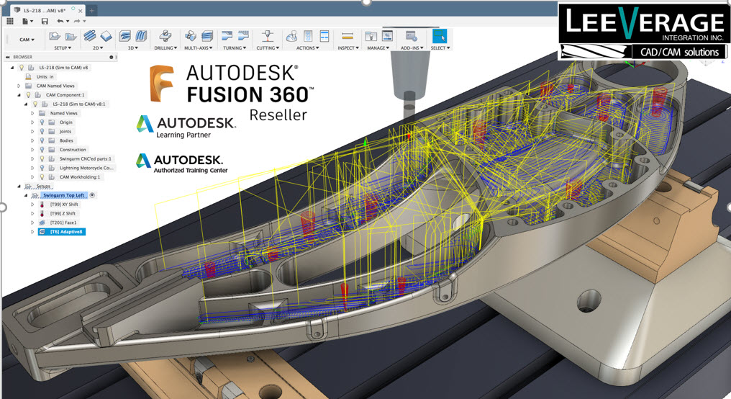The image size is (731, 399).
Task: Open the Tool Library in Manage
Action: [x=371, y=36]
